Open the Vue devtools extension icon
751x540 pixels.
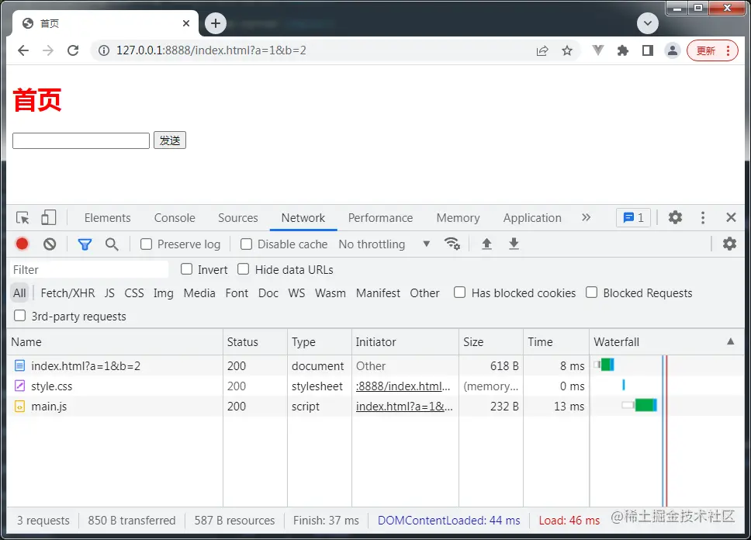597,50
